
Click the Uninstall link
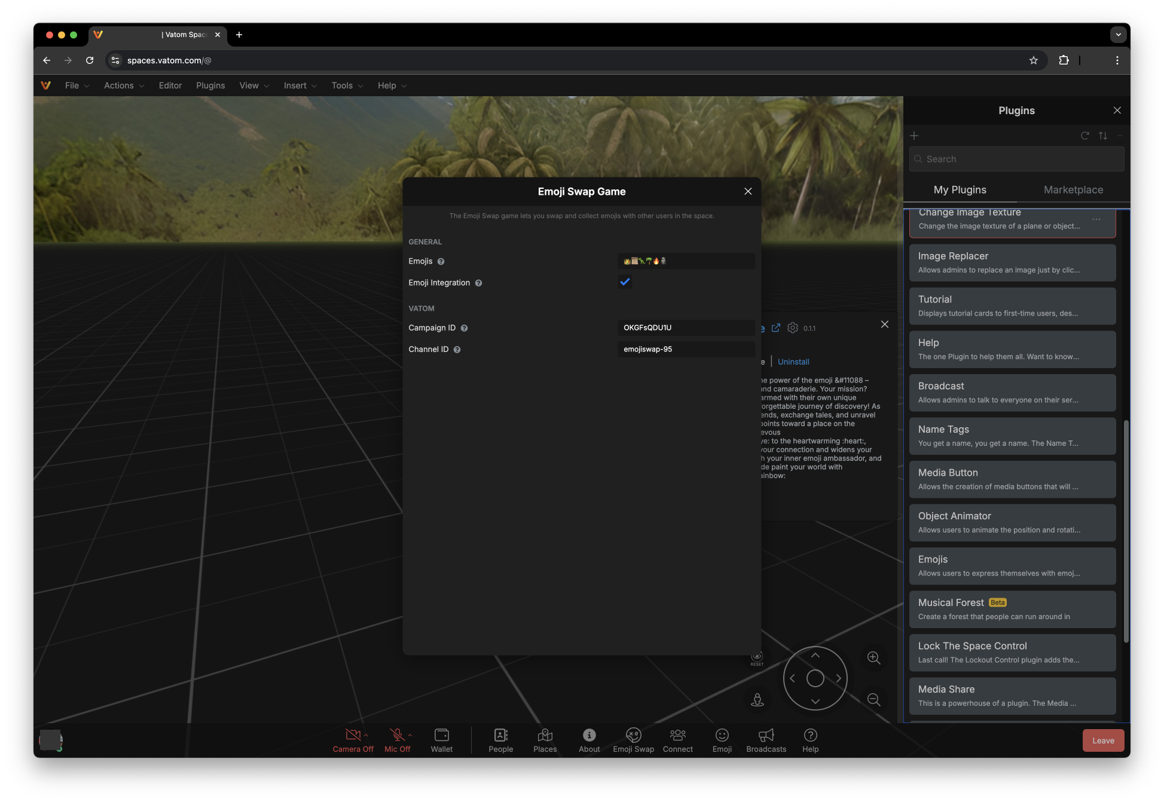(793, 362)
